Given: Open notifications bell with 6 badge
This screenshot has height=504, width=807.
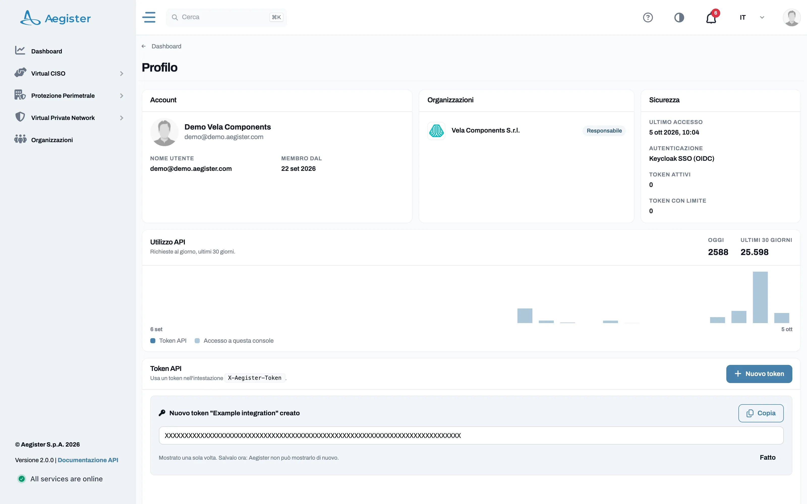Looking at the screenshot, I should coord(711,17).
